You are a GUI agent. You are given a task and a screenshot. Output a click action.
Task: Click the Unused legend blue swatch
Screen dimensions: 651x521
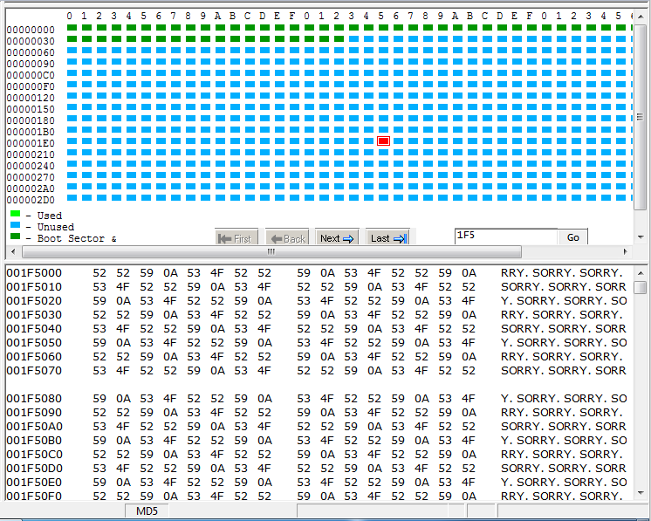pos(16,225)
